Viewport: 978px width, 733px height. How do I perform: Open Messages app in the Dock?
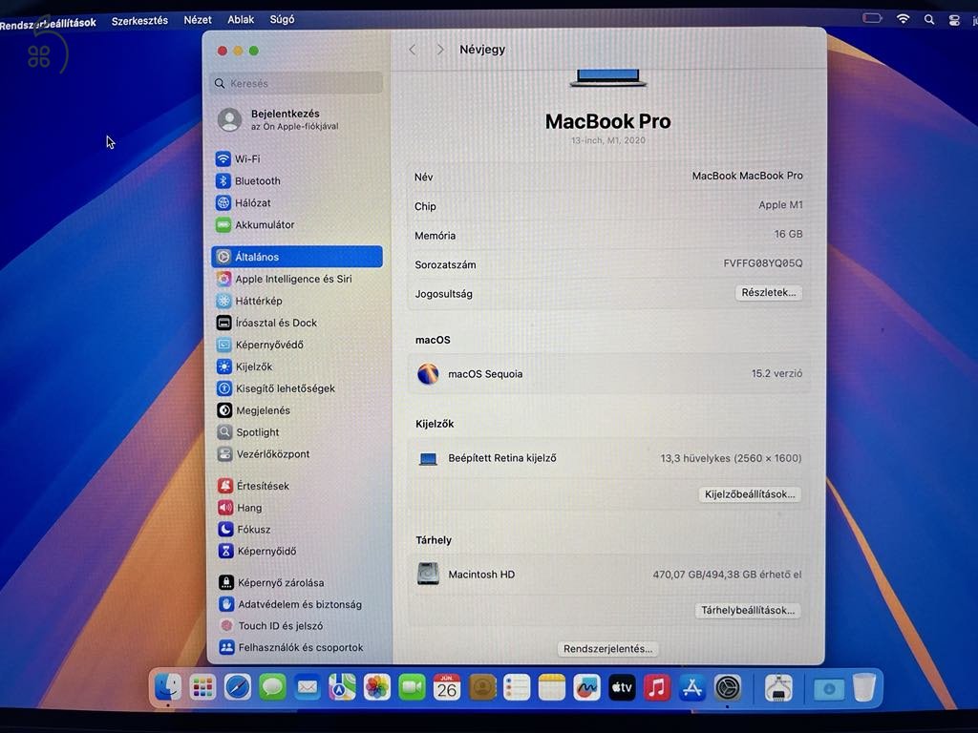272,687
